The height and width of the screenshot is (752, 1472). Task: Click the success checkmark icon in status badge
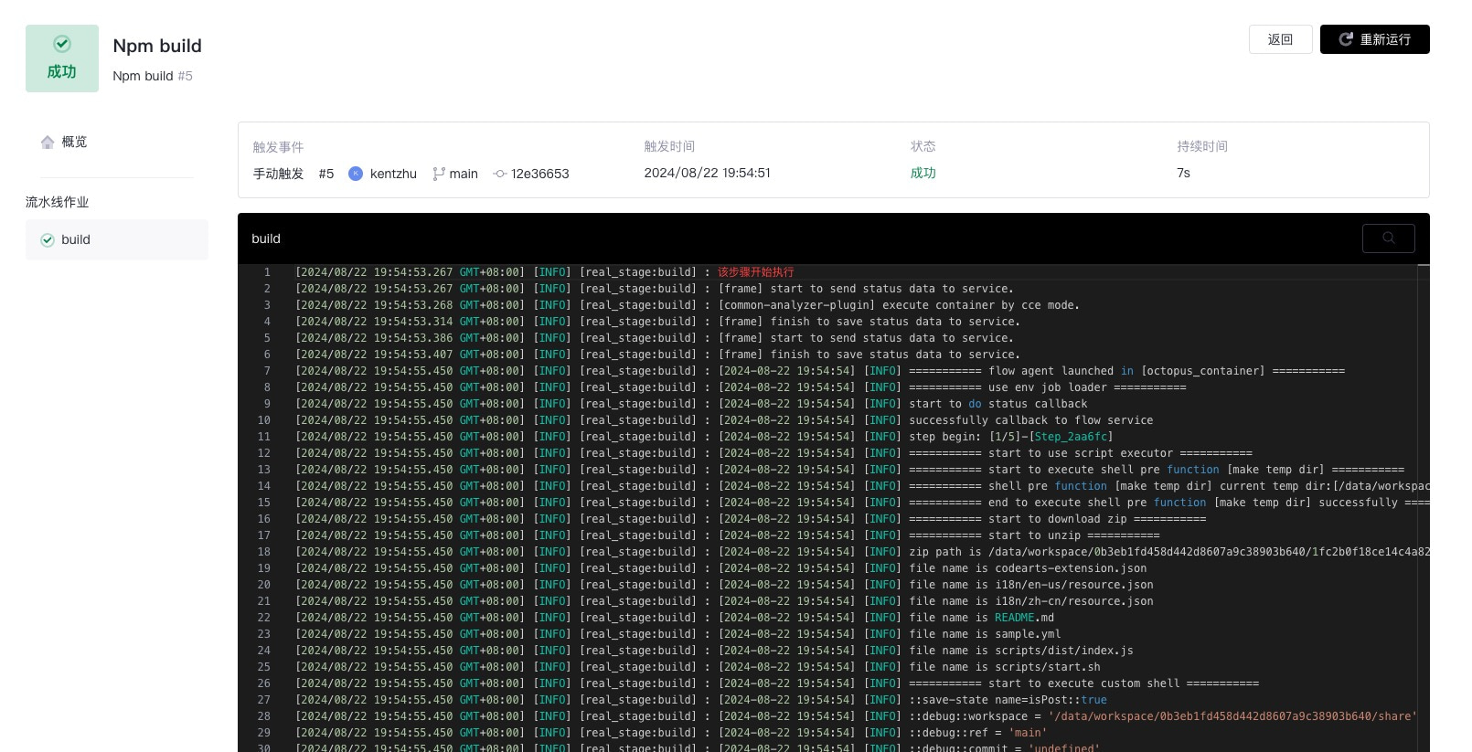[x=62, y=44]
